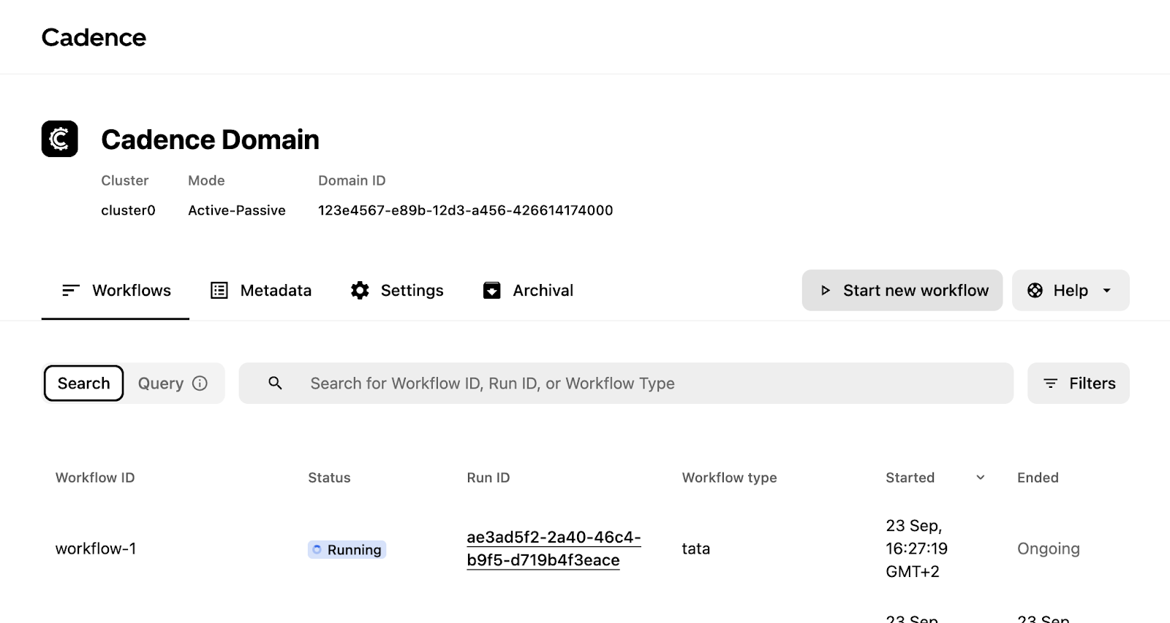Open the Workflows tab
Image resolution: width=1170 pixels, height=623 pixels.
[116, 291]
